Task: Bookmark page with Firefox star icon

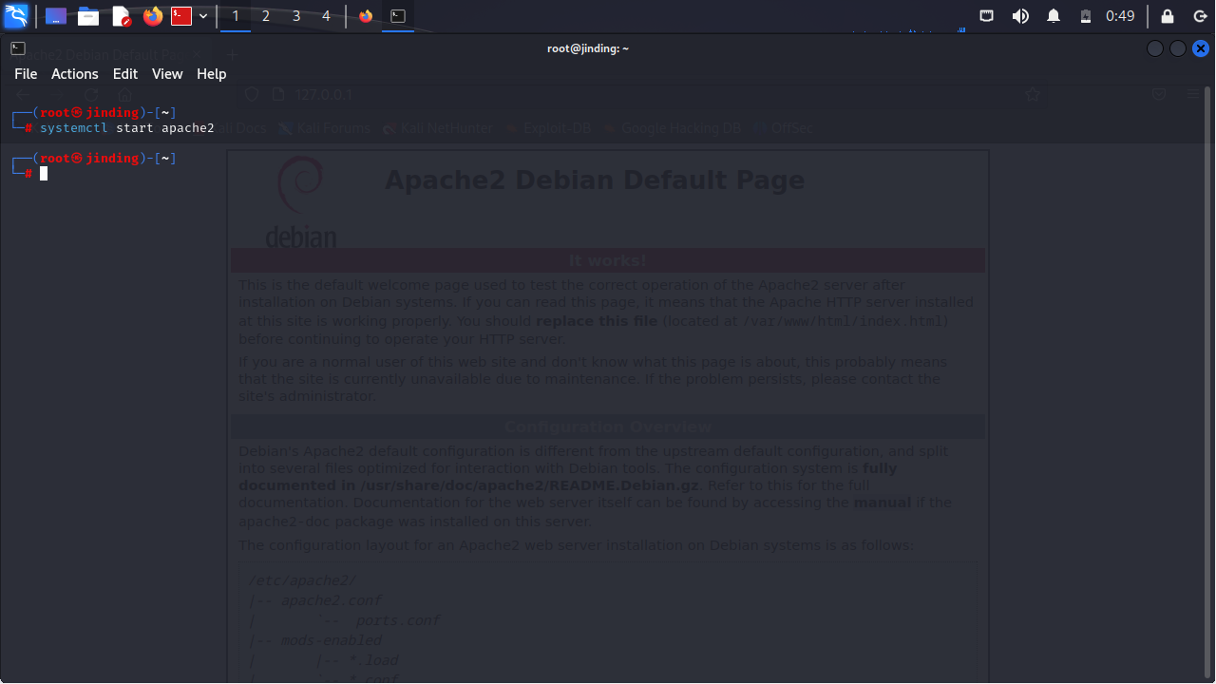Action: pyautogui.click(x=1033, y=95)
